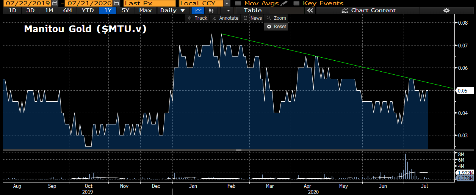Screen dimensions: 476x195
Task: Activate the Zoom tool
Action: (276, 18)
